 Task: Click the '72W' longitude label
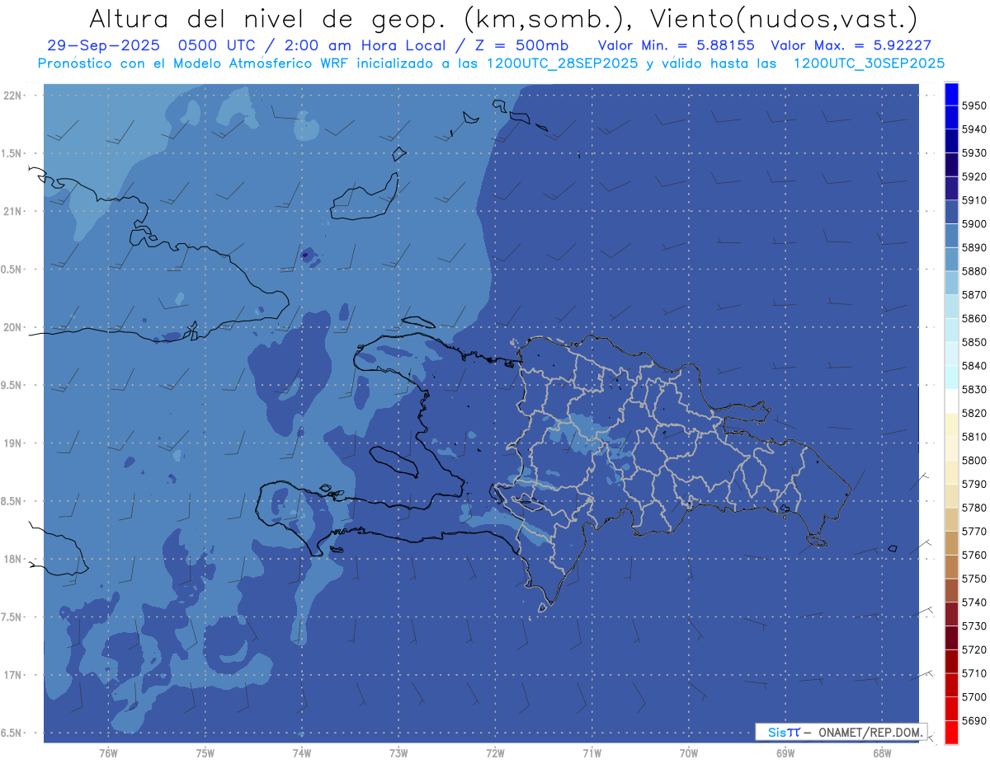[x=495, y=752]
